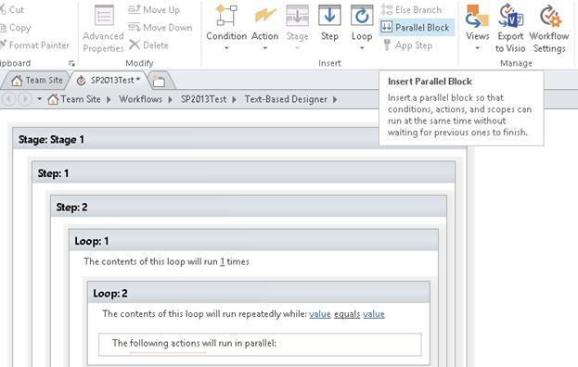Expand arrow after SP2013Test breadcrumb

[x=235, y=99]
